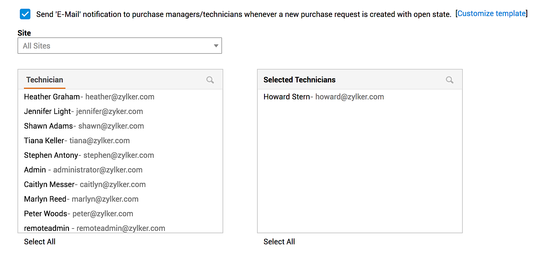Click the Site dropdown arrow
Image resolution: width=541 pixels, height=256 pixels.
[216, 46]
